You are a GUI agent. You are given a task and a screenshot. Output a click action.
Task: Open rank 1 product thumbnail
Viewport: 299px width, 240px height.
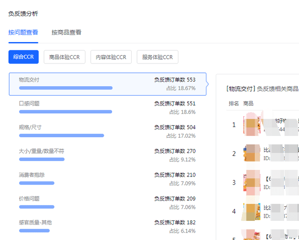click(252, 125)
